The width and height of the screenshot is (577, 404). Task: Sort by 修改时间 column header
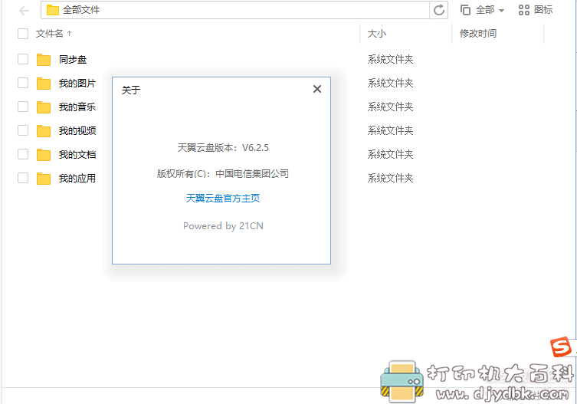(x=478, y=34)
